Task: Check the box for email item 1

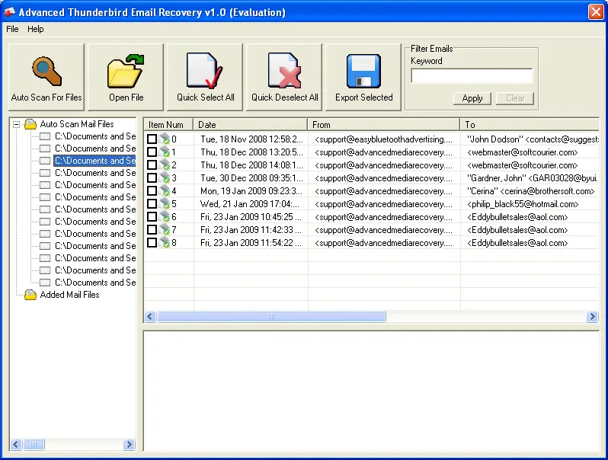Action: point(152,152)
